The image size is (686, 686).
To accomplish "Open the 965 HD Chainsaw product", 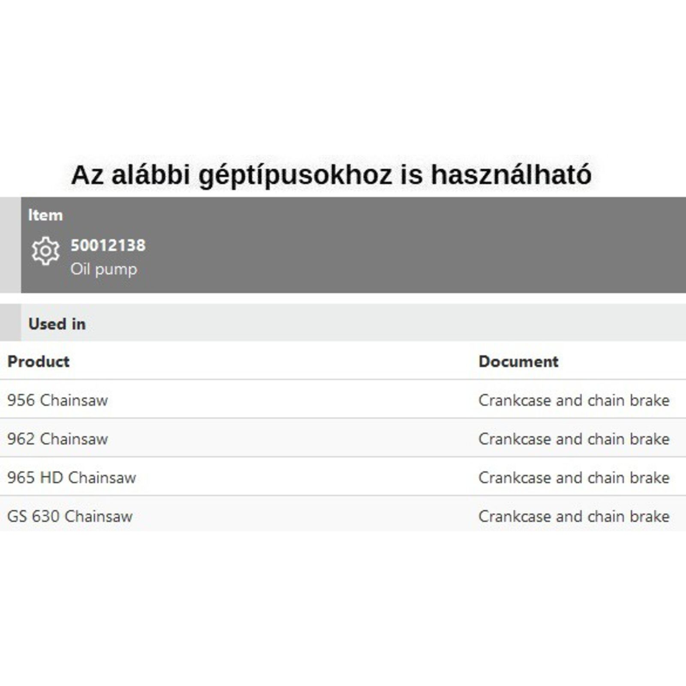I will pyautogui.click(x=72, y=477).
